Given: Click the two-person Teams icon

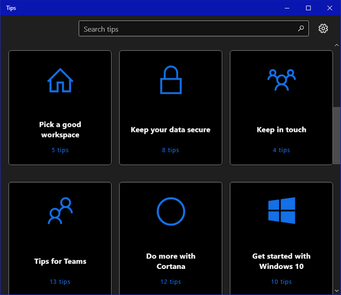Looking at the screenshot, I should click(x=60, y=211).
